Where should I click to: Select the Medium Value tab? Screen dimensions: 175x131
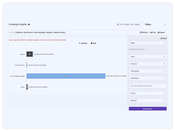(x=59, y=32)
